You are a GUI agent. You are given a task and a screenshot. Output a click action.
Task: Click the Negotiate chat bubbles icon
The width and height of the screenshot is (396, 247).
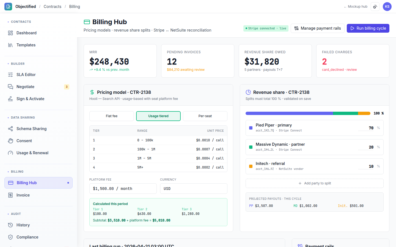pyautogui.click(x=10, y=87)
